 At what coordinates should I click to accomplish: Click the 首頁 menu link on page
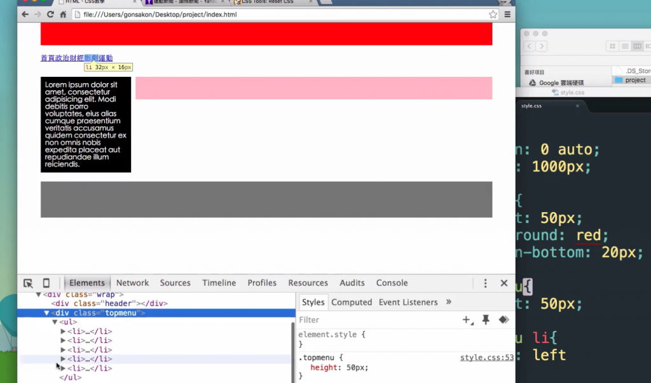point(48,58)
